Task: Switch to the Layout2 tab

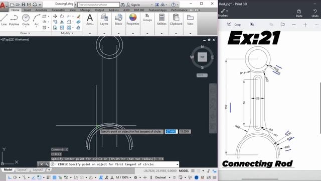Action: pos(38,170)
